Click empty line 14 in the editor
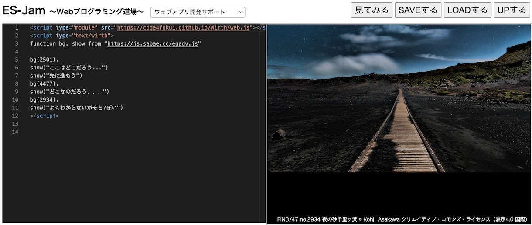The width and height of the screenshot is (532, 225). pos(131,132)
